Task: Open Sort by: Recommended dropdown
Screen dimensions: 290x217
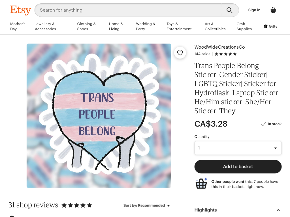Action: pos(146,205)
